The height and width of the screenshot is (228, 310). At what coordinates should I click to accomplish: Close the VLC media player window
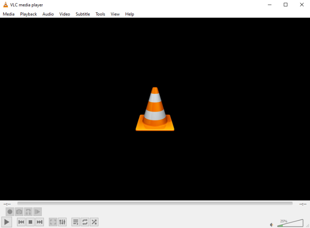tap(302, 5)
